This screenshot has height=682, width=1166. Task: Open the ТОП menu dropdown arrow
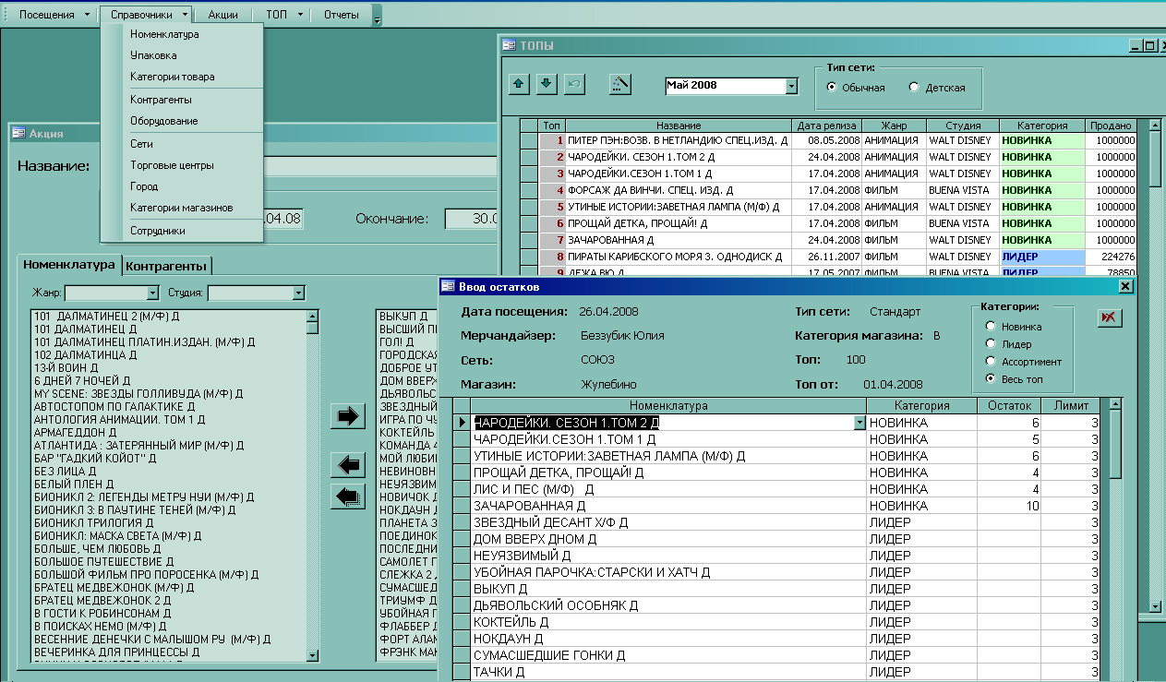(x=299, y=15)
